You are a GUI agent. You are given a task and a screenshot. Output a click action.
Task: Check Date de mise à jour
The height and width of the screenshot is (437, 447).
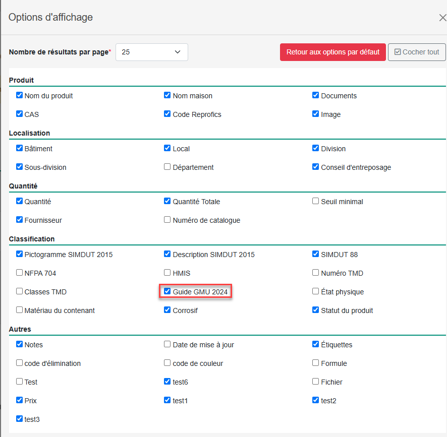167,344
